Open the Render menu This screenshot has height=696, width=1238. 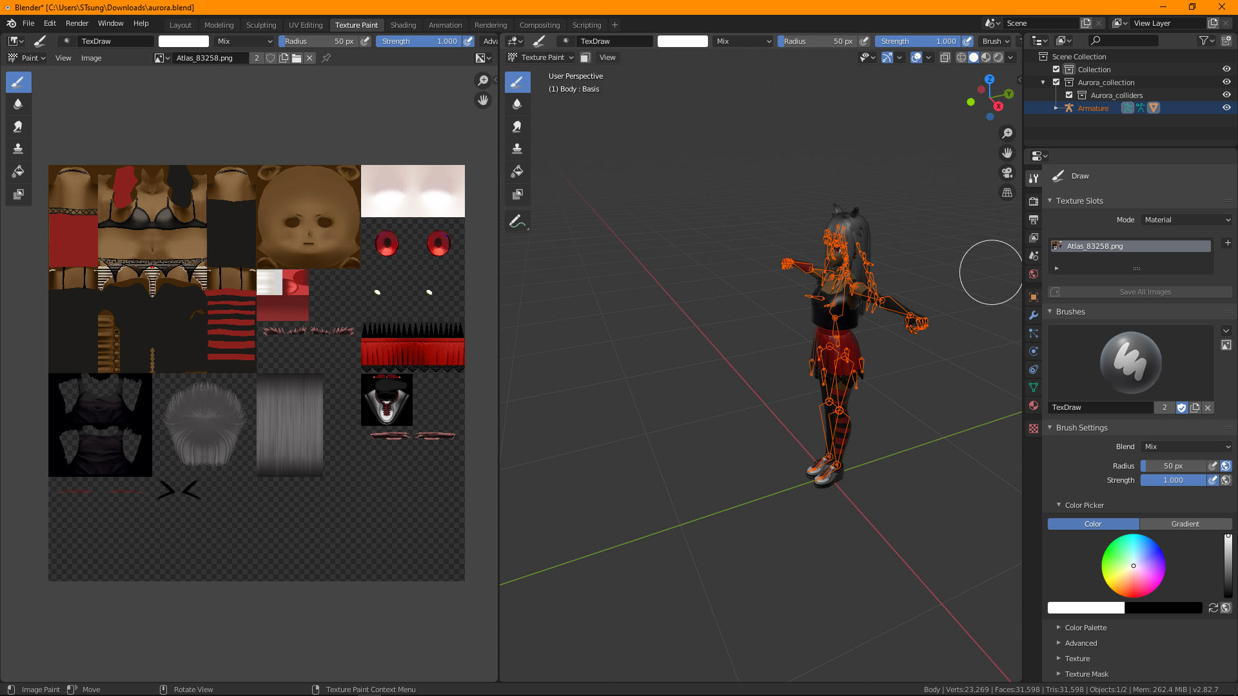pyautogui.click(x=77, y=23)
